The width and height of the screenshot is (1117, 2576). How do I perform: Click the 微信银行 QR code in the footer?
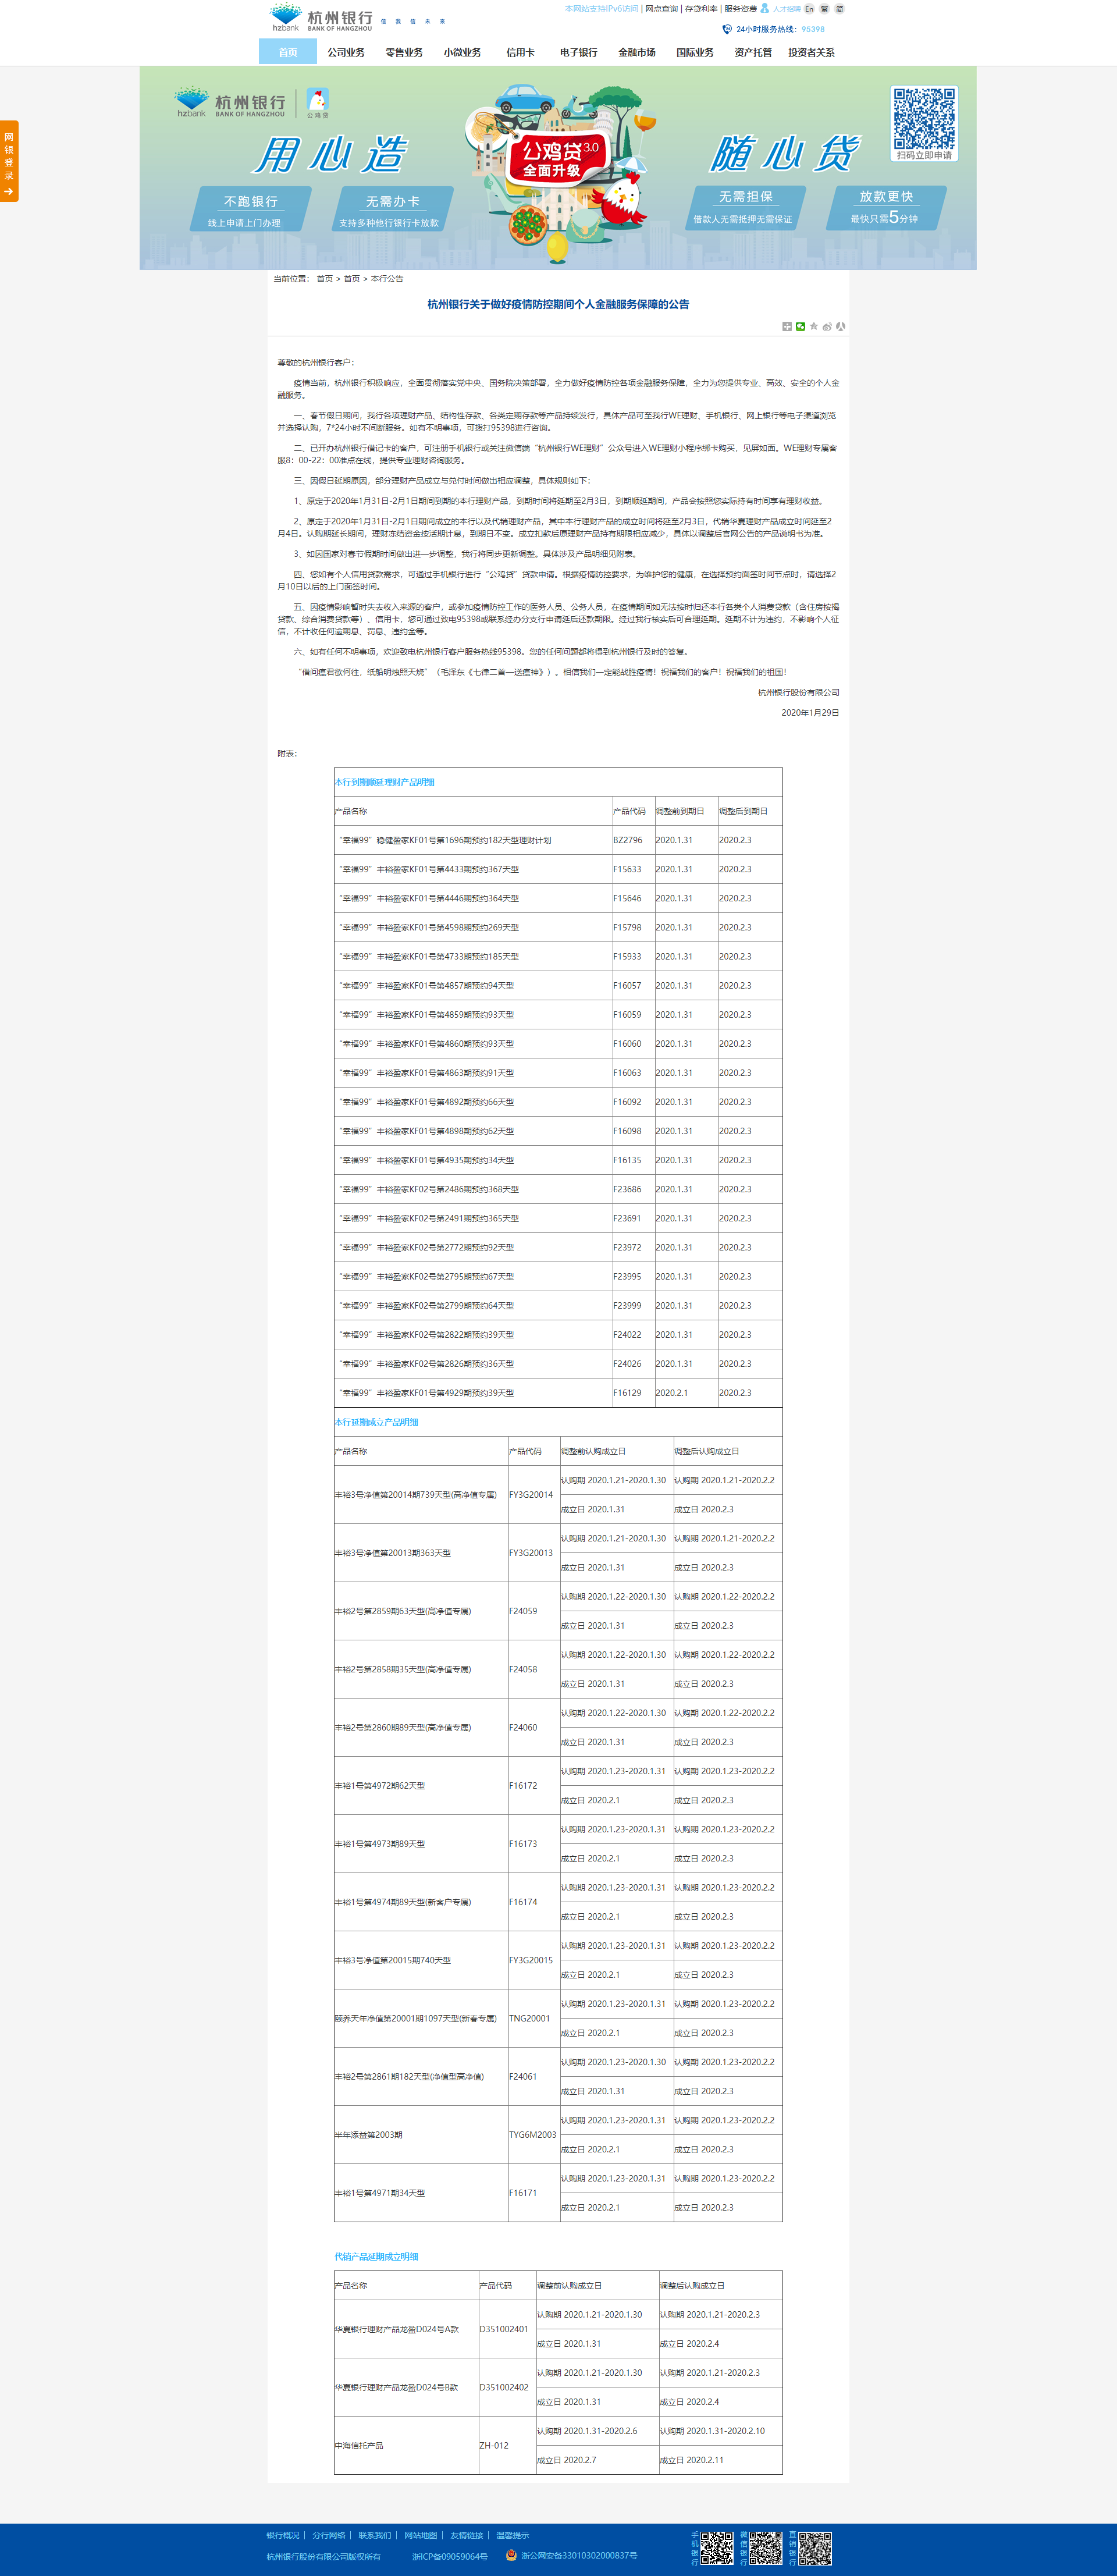[x=765, y=2549]
